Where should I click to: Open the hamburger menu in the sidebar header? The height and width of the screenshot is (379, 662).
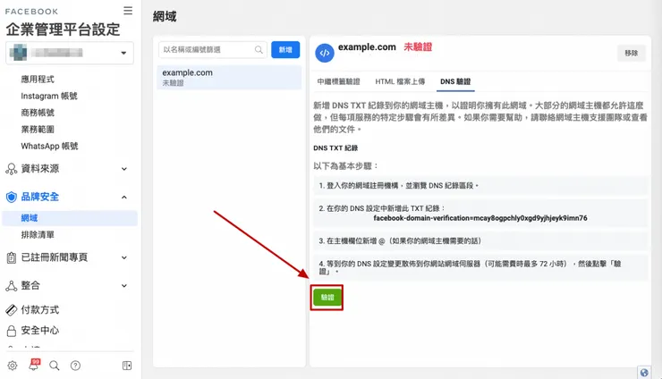(128, 11)
